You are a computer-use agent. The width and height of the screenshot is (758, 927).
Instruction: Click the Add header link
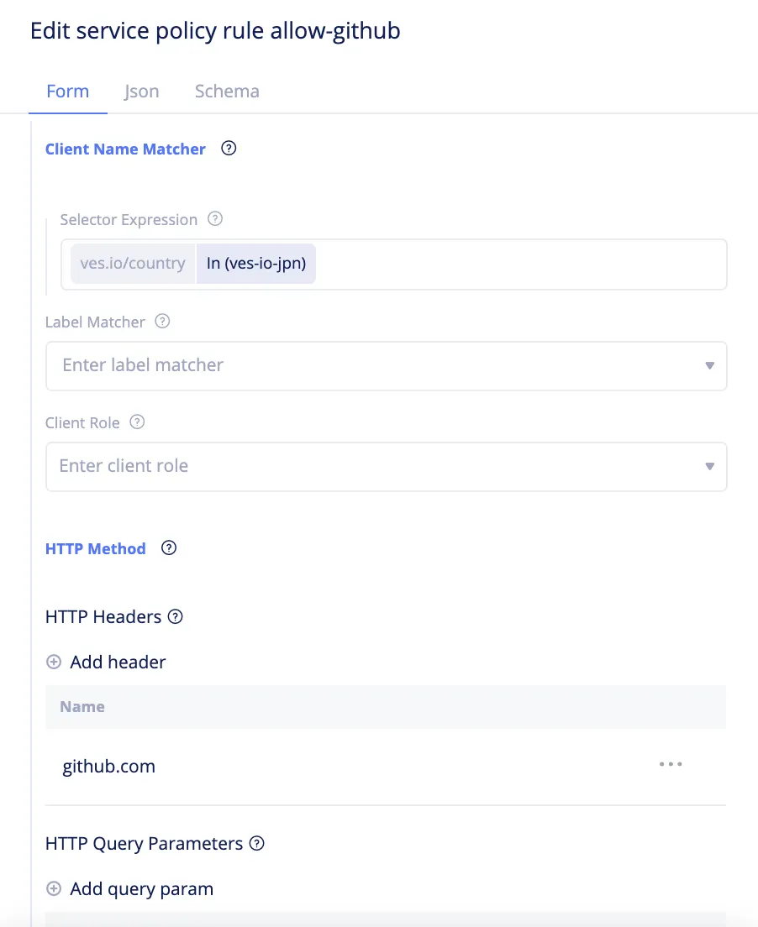tap(118, 663)
